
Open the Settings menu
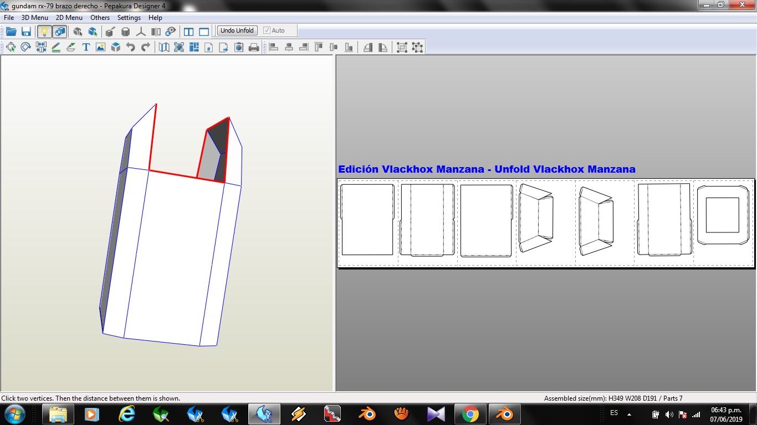[129, 18]
